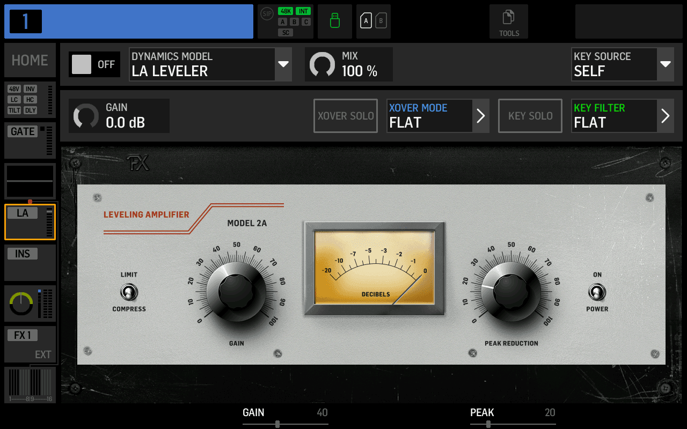Adjust the bottom GAIN slider
Viewport: 687px width, 429px height.
click(x=286, y=424)
